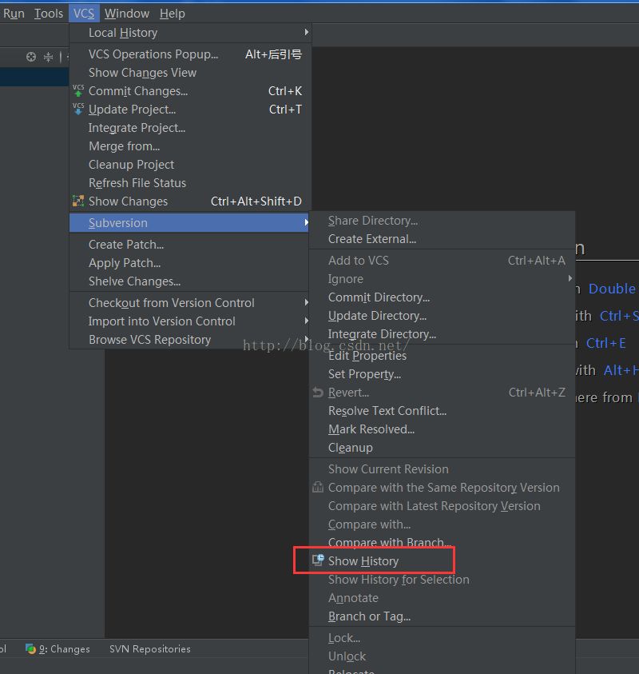Click the scroll-from-source target icon
Viewport: 639px width, 674px height.
(31, 57)
